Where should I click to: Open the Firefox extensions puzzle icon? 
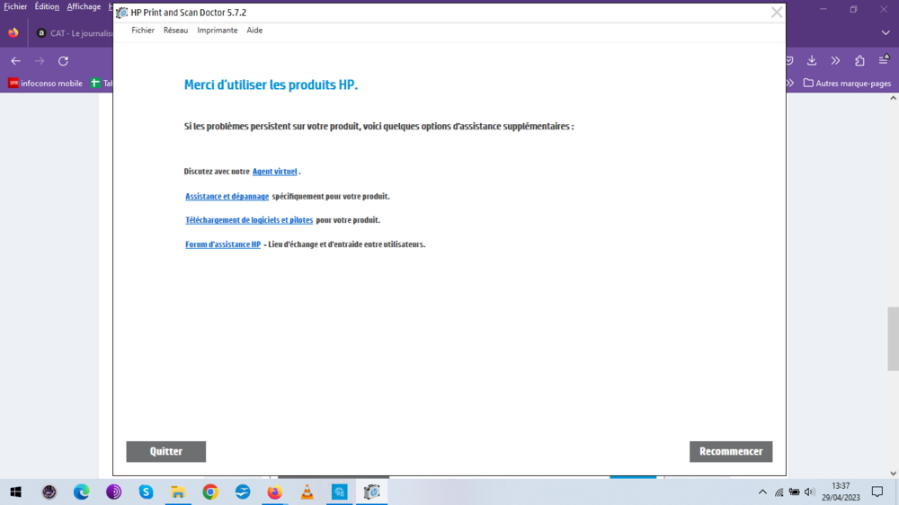tap(859, 61)
